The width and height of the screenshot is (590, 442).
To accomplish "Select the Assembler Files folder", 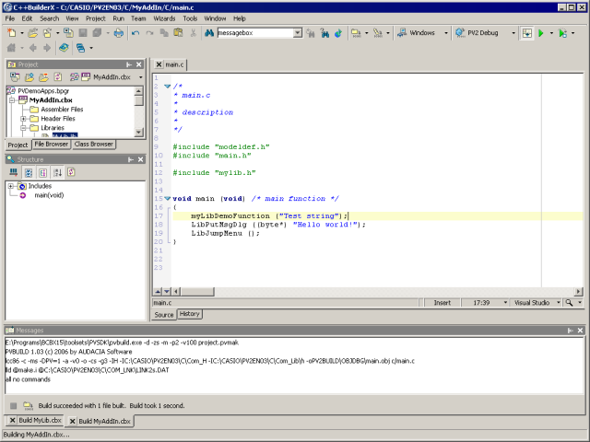I will (x=62, y=110).
